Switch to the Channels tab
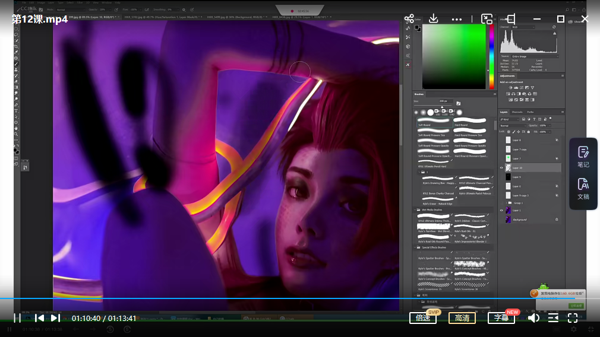This screenshot has height=337, width=600. click(517, 112)
